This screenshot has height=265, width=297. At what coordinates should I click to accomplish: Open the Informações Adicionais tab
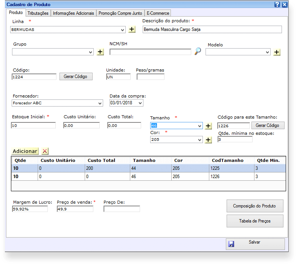73,13
